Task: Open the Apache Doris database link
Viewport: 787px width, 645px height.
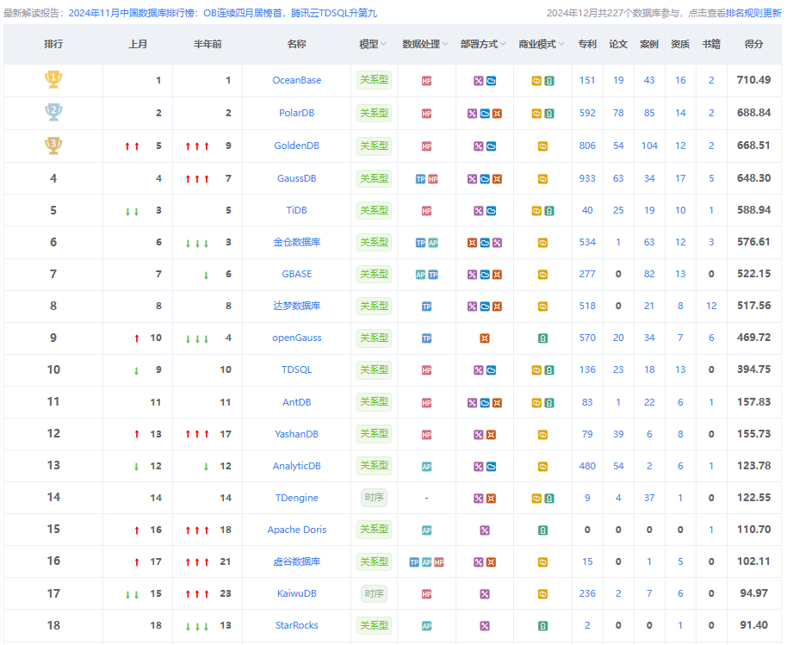Action: [296, 530]
